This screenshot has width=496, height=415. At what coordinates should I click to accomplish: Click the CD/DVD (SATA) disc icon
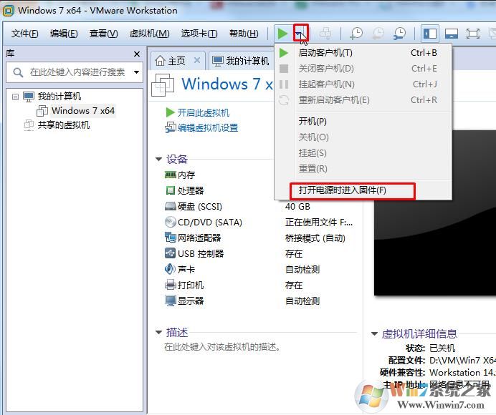click(170, 222)
